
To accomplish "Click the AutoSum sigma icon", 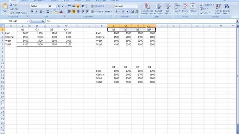I will [201, 5].
